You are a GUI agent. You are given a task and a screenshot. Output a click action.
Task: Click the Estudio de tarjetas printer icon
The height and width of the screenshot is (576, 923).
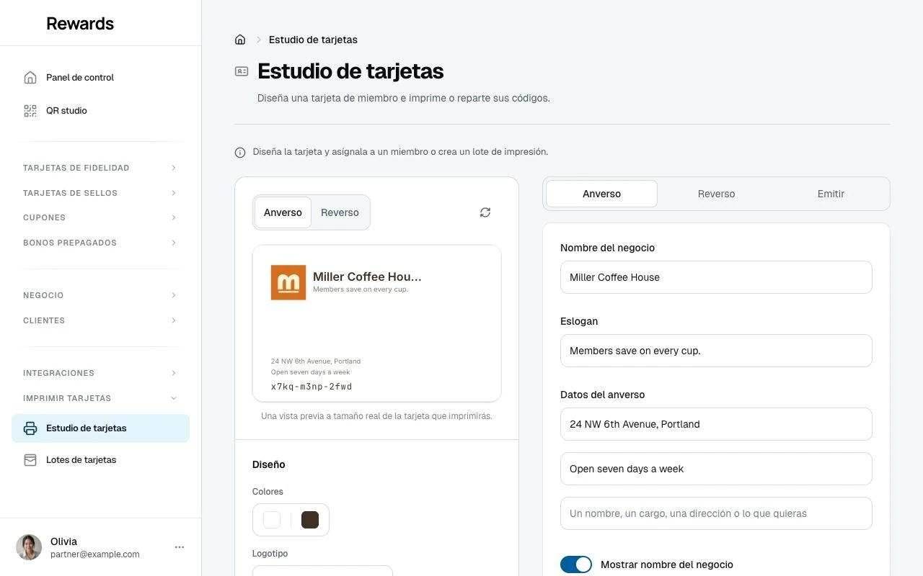pyautogui.click(x=30, y=428)
